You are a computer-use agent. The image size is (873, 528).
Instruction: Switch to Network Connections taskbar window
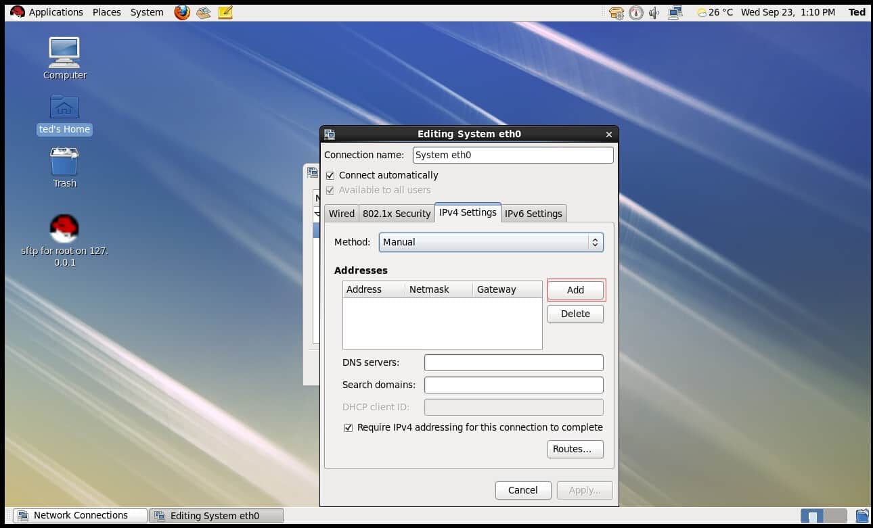[80, 516]
